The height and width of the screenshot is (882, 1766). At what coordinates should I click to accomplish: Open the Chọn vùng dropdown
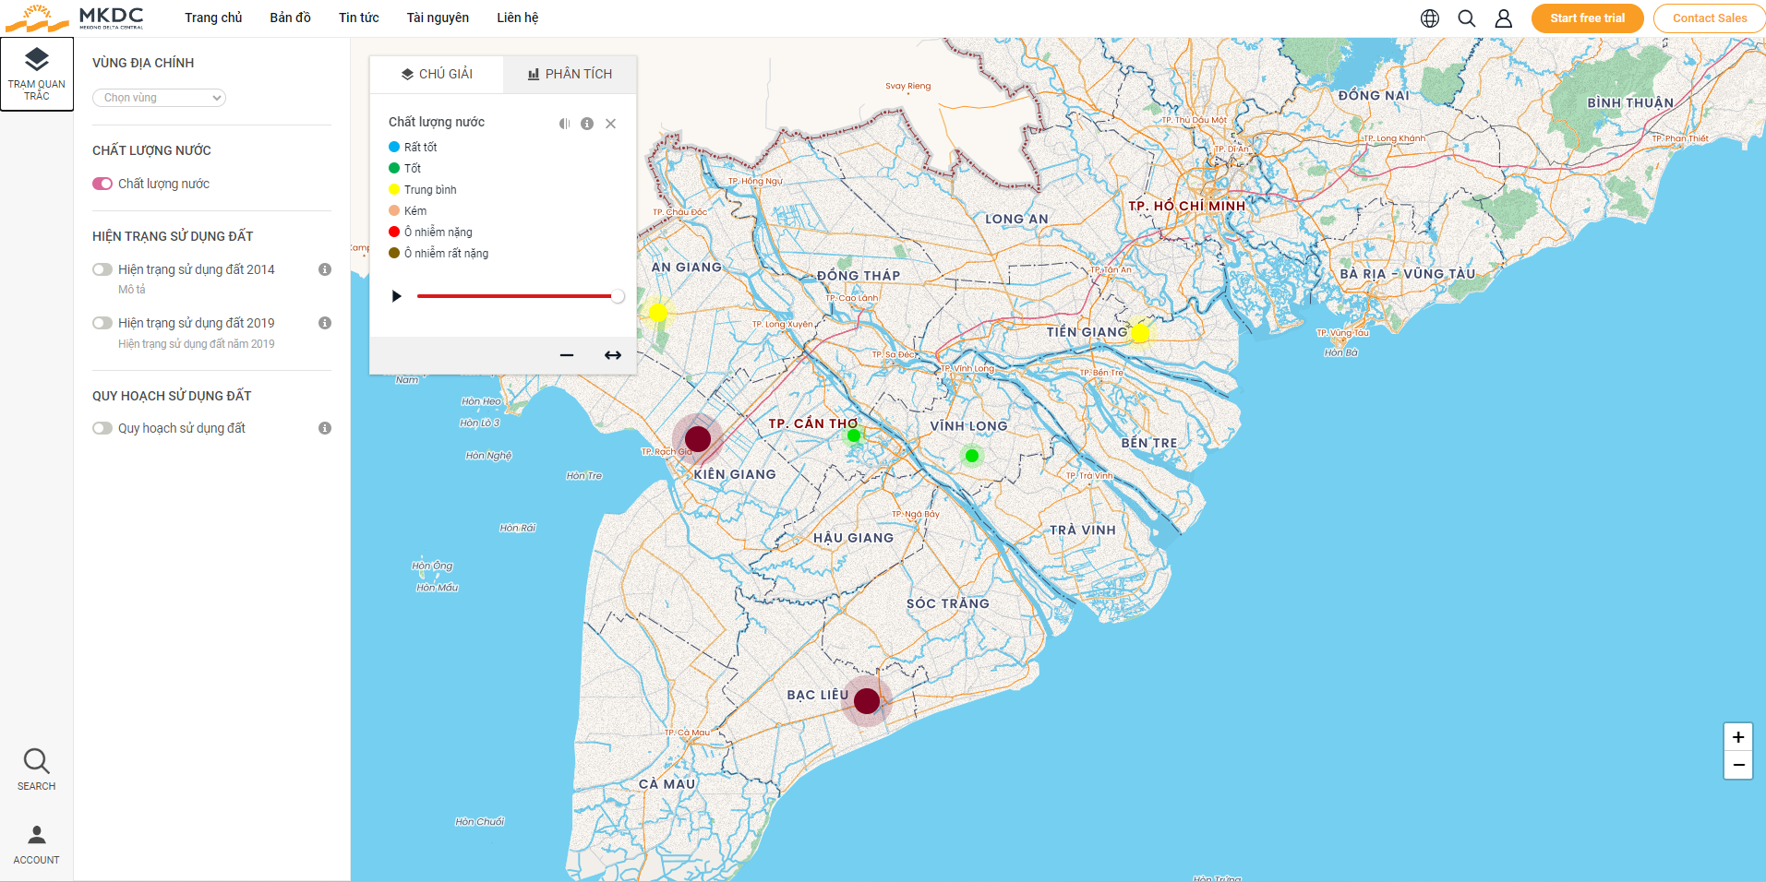(x=159, y=98)
